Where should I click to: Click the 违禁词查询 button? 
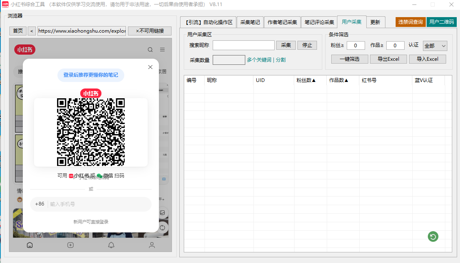(410, 22)
